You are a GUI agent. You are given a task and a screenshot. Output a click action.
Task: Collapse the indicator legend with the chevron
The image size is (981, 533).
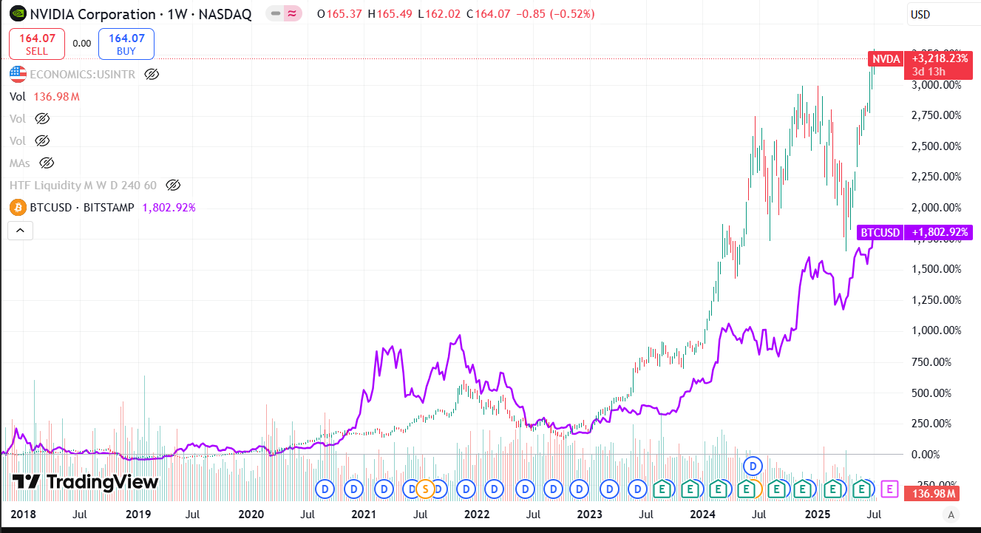click(20, 231)
